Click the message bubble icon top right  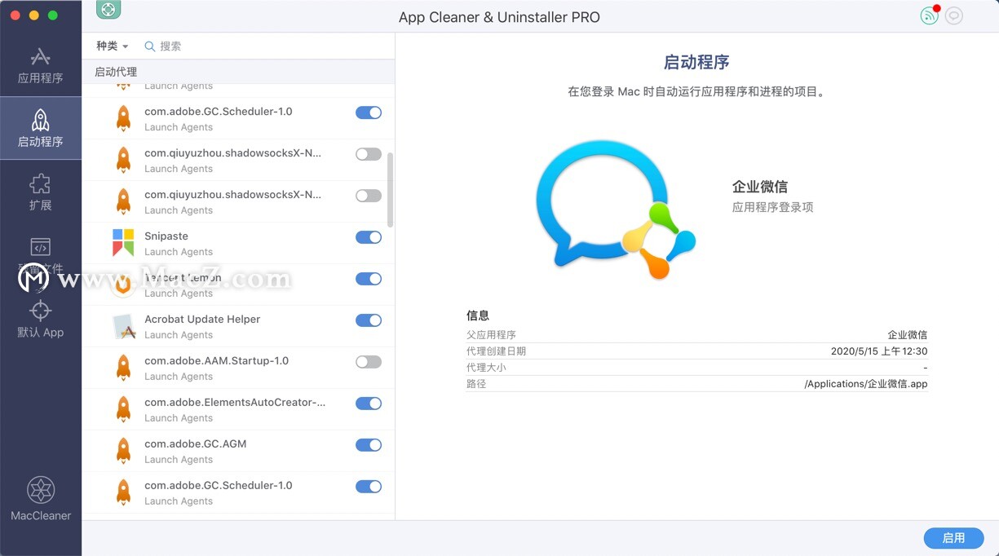(x=953, y=15)
